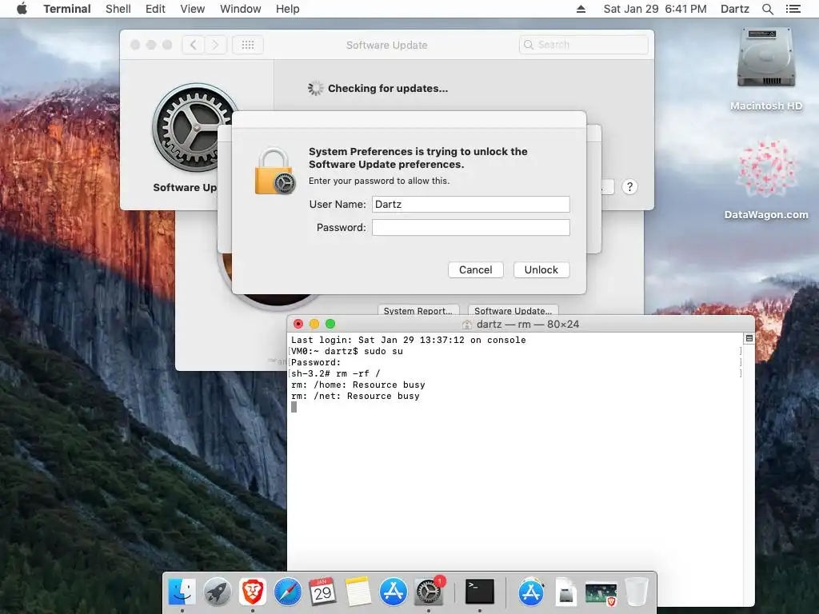Open Safari compass icon in dock
The width and height of the screenshot is (819, 614).
click(288, 592)
